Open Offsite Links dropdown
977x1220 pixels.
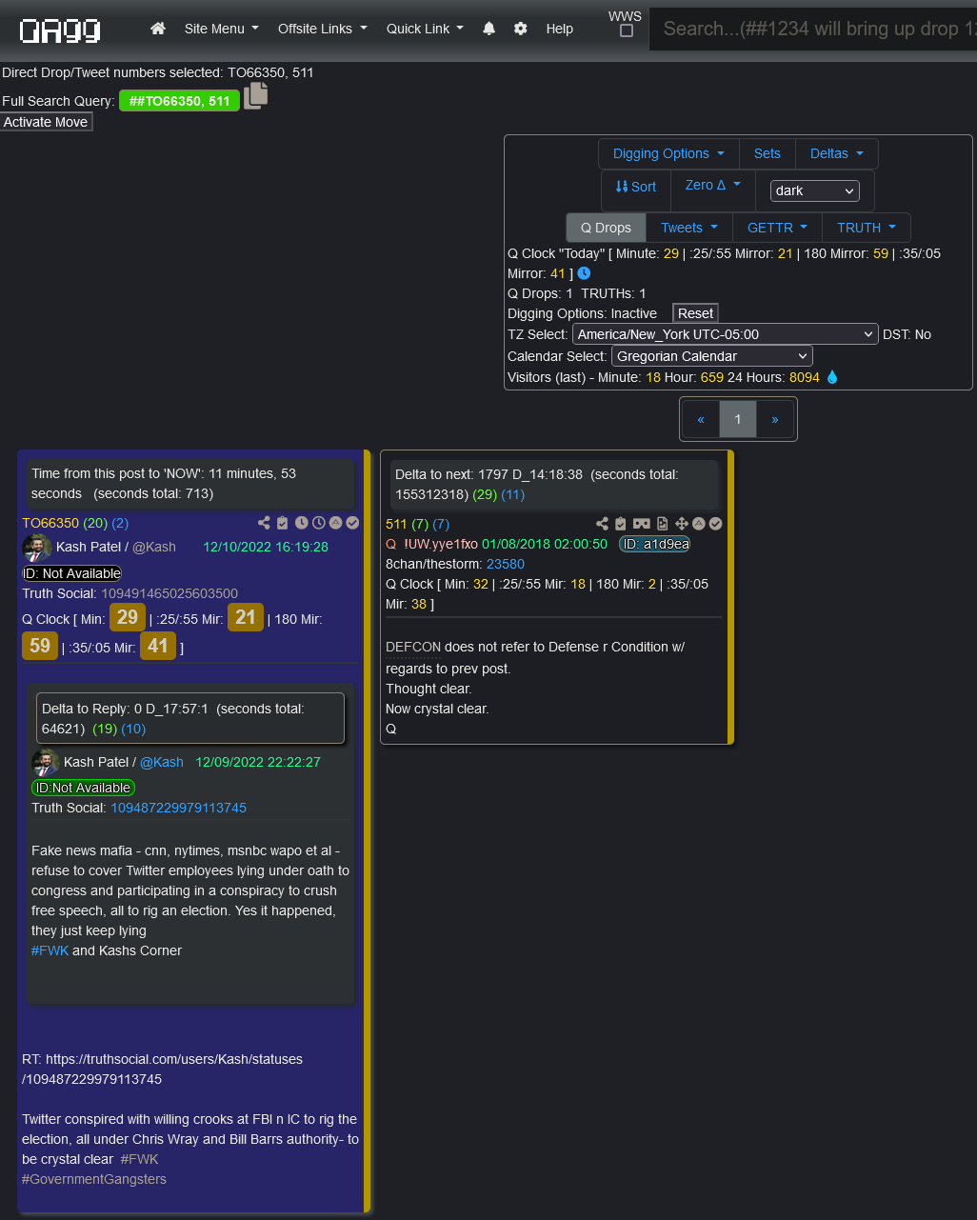click(322, 29)
